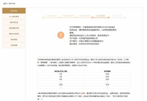Click the 10万 bidding limit cell
147x101 pixels.
click(x=107, y=74)
